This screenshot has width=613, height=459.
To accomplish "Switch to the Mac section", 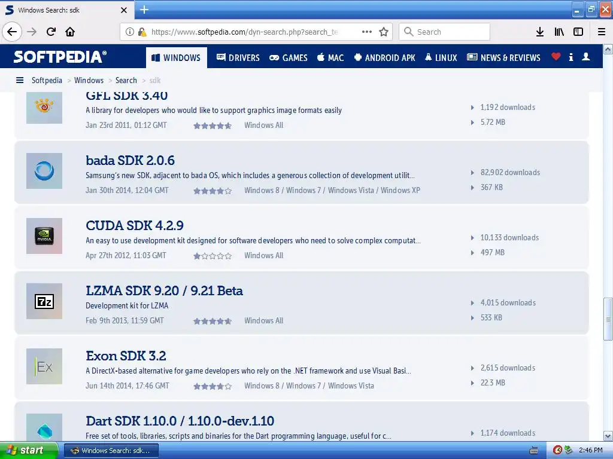I will pos(330,58).
